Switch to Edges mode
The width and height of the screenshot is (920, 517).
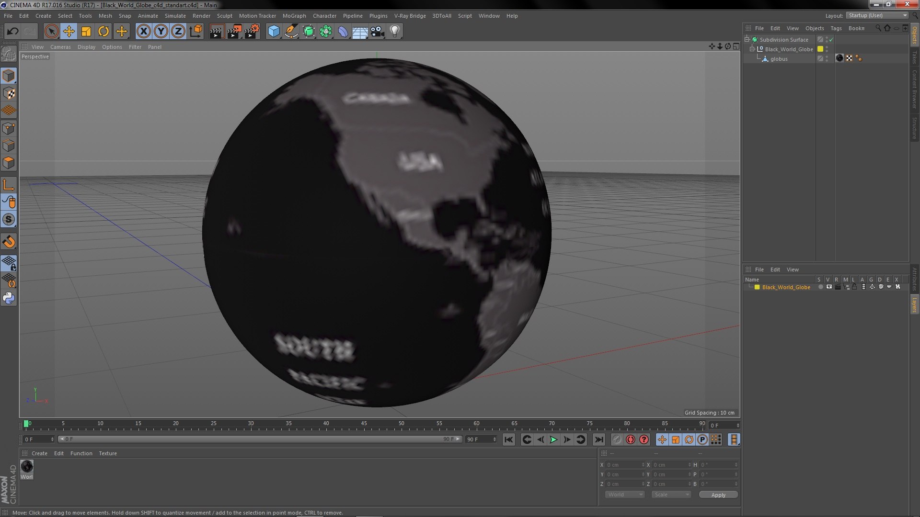coord(9,145)
